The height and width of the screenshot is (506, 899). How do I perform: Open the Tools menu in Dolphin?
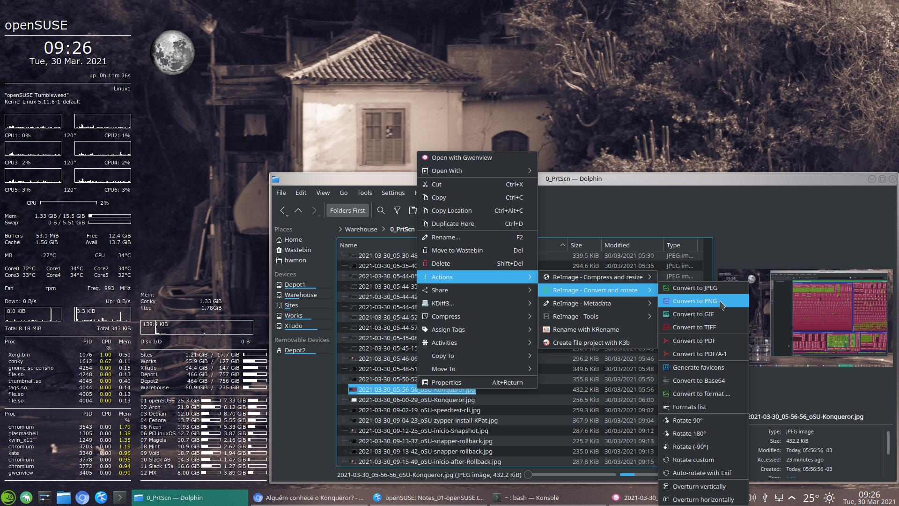click(364, 193)
